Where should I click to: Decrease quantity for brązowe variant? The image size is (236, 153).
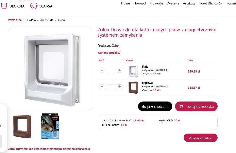point(102,87)
